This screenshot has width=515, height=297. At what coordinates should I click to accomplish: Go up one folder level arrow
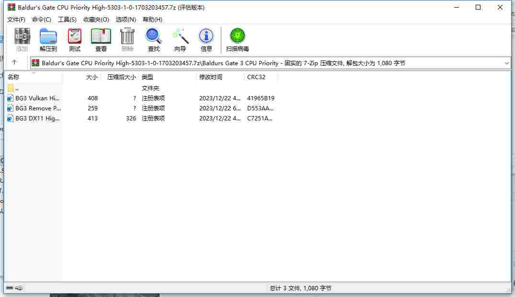[x=14, y=62]
